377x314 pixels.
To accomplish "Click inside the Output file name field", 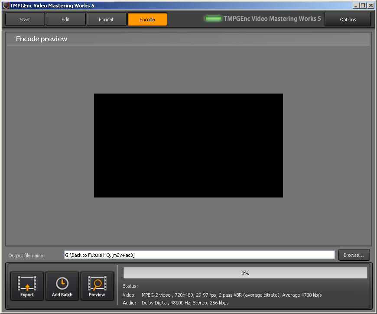I will tap(199, 255).
